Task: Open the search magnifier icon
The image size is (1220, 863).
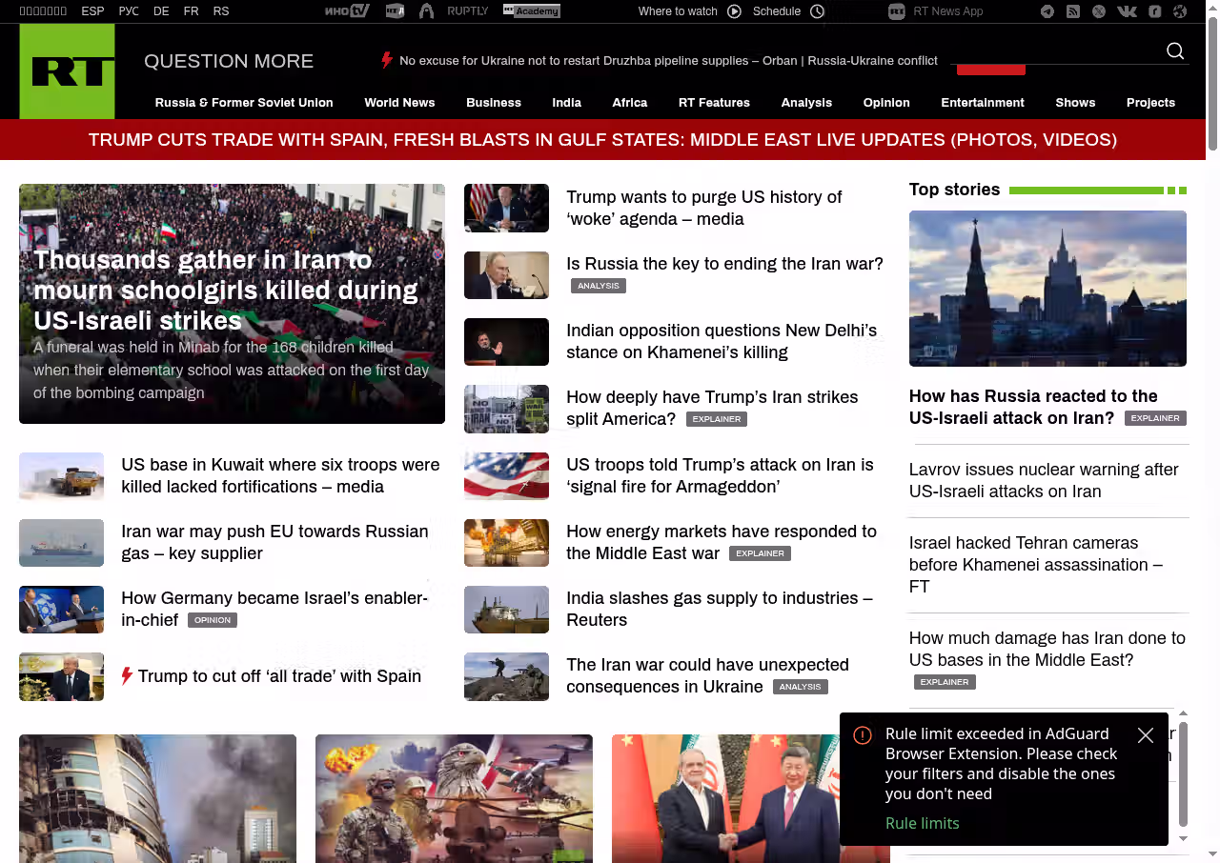Action: (1175, 51)
